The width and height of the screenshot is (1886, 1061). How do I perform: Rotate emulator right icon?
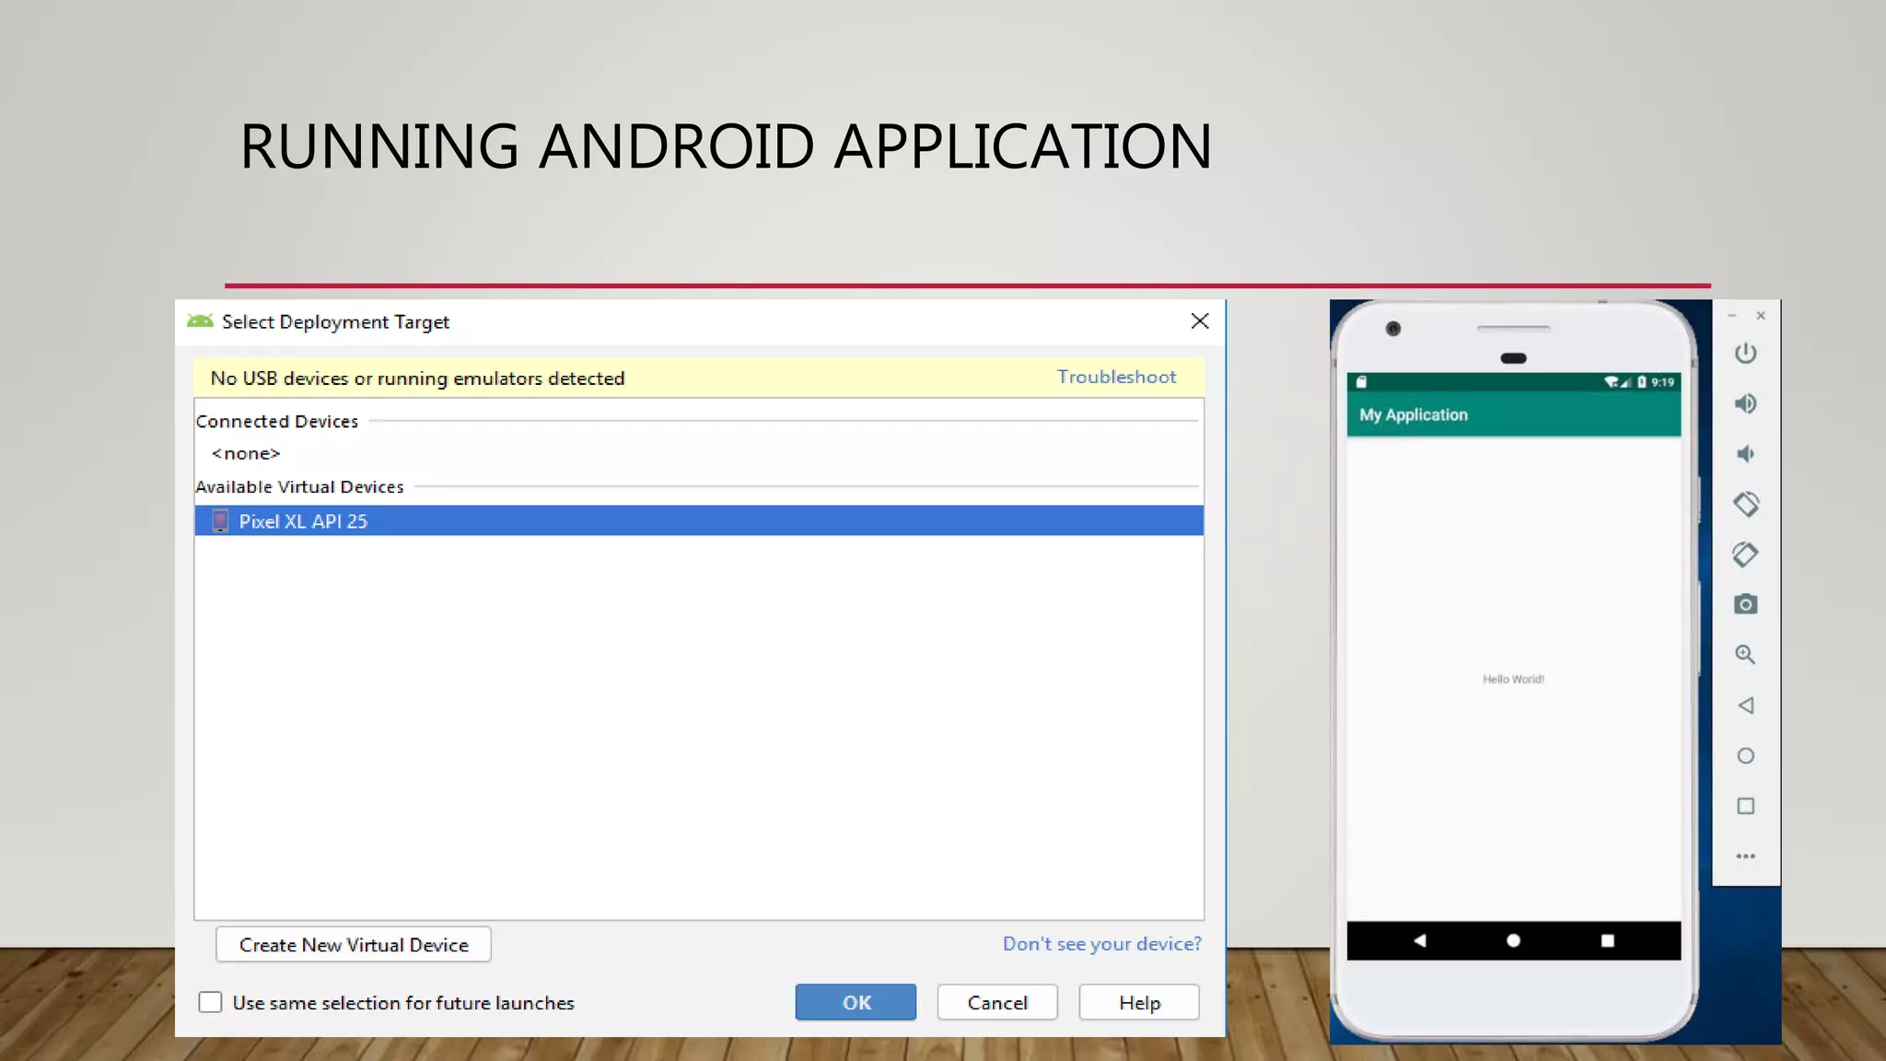tap(1745, 554)
